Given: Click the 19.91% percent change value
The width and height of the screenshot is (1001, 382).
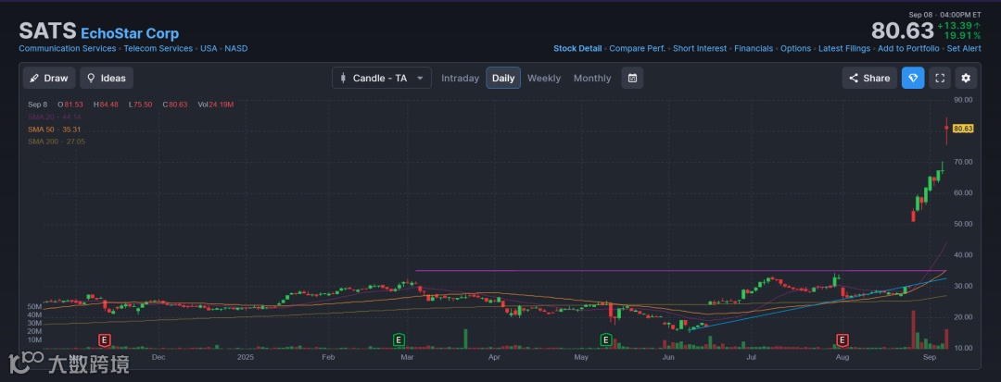Looking at the screenshot, I should tap(962, 36).
